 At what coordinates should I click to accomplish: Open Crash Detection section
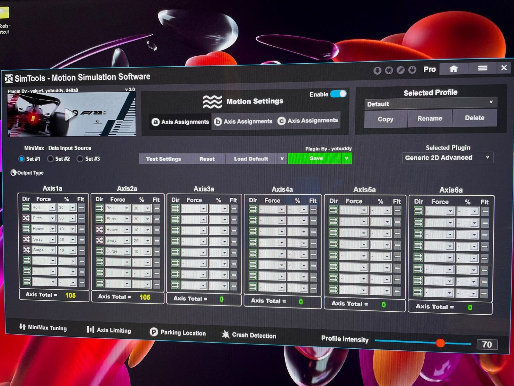[249, 335]
